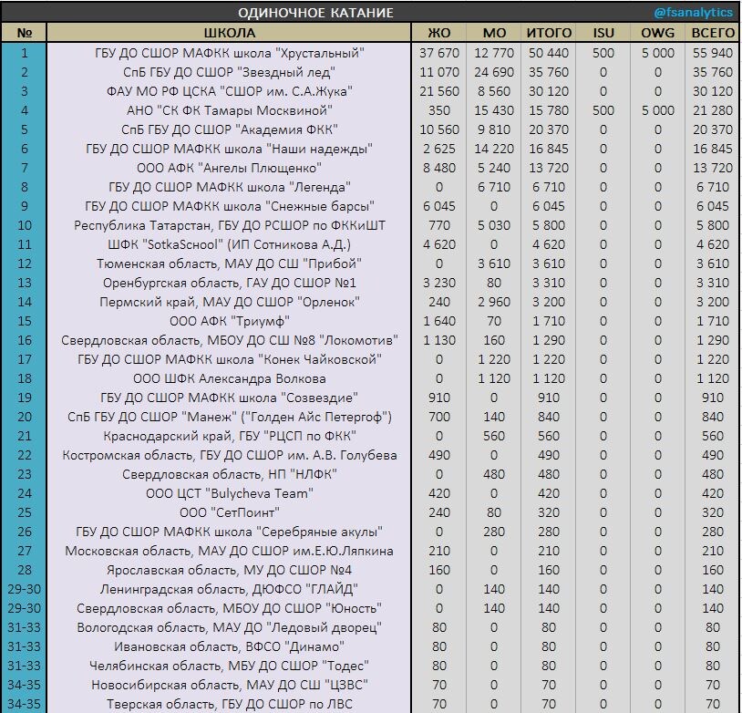Select Ярославская область МУ ДО СШОР №4
Screen dimensions: 742x713
(x=229, y=571)
